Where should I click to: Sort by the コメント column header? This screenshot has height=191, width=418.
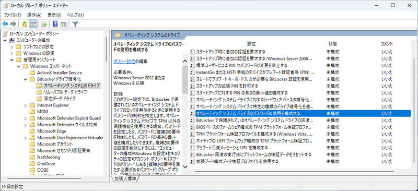point(386,44)
